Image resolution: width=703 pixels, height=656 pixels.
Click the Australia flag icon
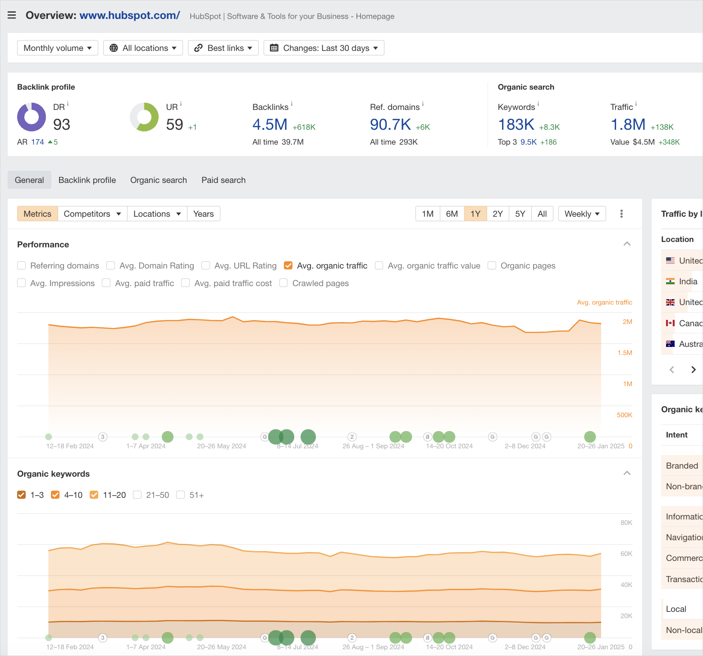click(671, 344)
